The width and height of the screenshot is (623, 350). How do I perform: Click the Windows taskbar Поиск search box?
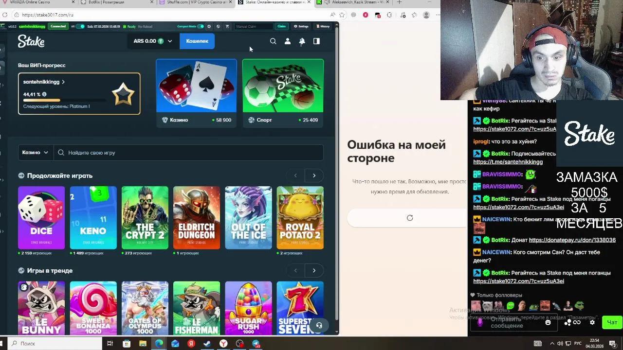coord(54,344)
